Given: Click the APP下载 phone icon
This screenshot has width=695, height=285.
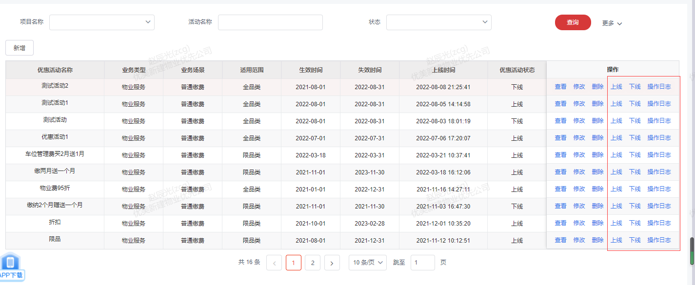Looking at the screenshot, I should pyautogui.click(x=11, y=263).
